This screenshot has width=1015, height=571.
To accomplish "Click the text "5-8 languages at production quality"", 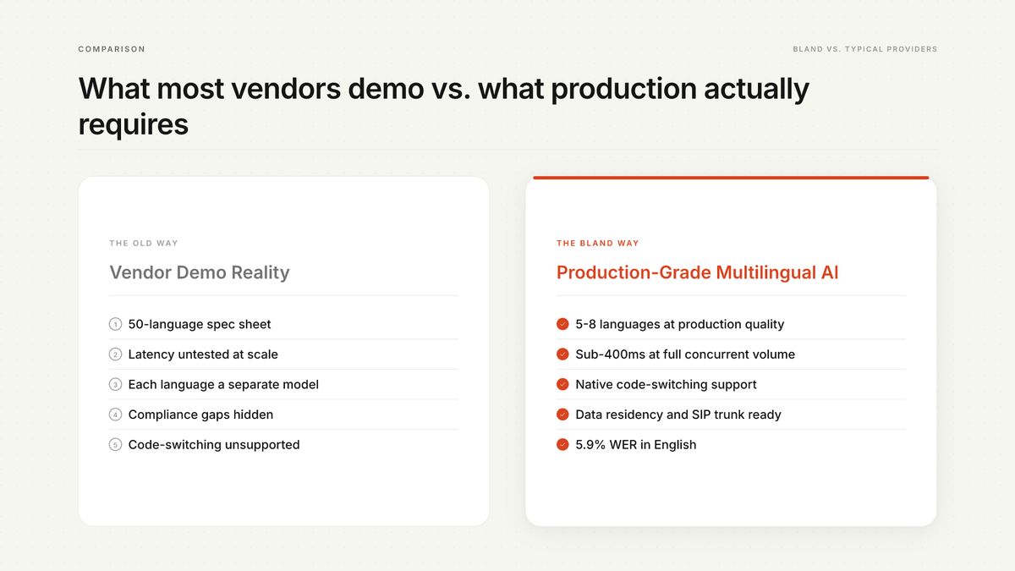I will click(680, 324).
